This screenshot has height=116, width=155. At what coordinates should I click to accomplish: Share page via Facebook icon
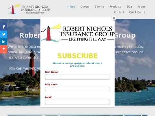coord(4,27)
